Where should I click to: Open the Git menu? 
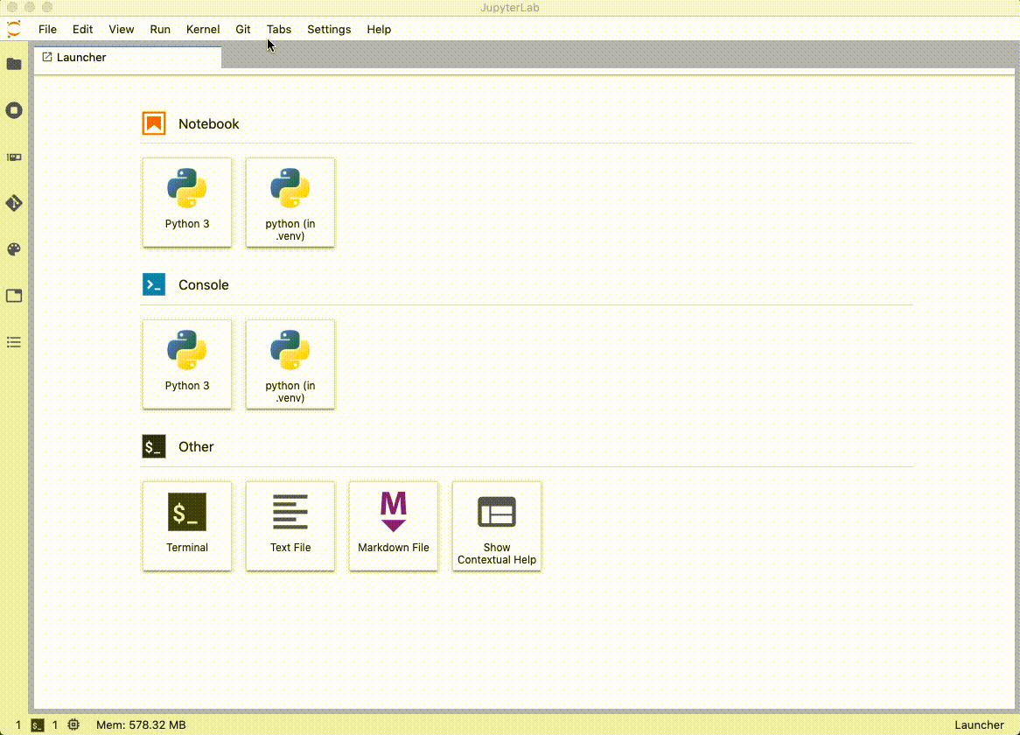coord(243,29)
